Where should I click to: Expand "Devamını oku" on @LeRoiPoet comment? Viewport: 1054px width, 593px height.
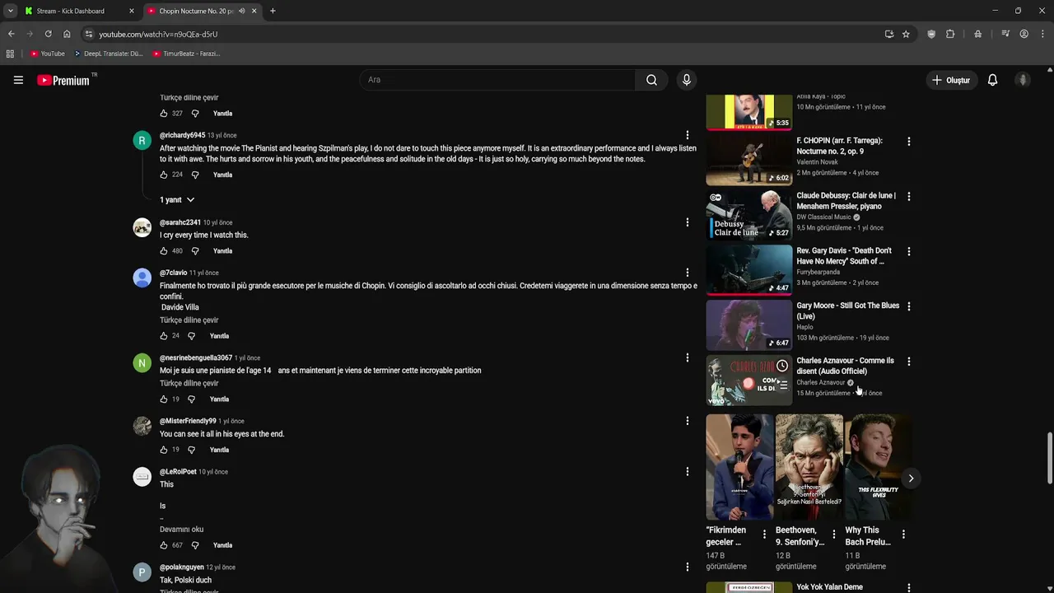click(x=181, y=529)
